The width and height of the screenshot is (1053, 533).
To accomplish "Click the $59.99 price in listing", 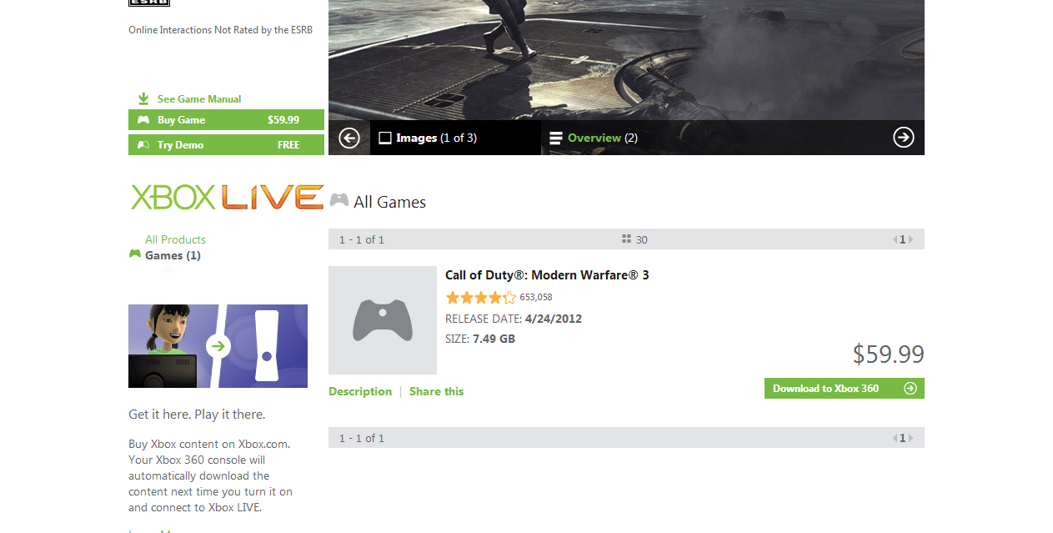I will [888, 354].
